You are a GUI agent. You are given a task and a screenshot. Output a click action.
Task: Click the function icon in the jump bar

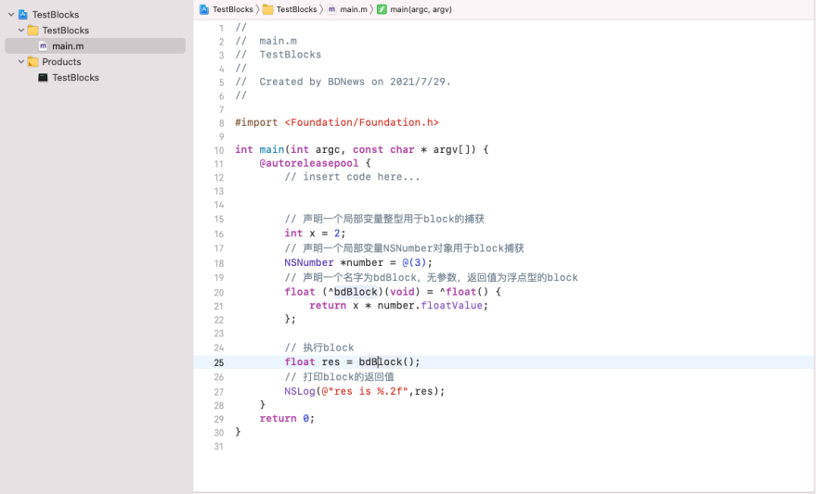point(382,9)
